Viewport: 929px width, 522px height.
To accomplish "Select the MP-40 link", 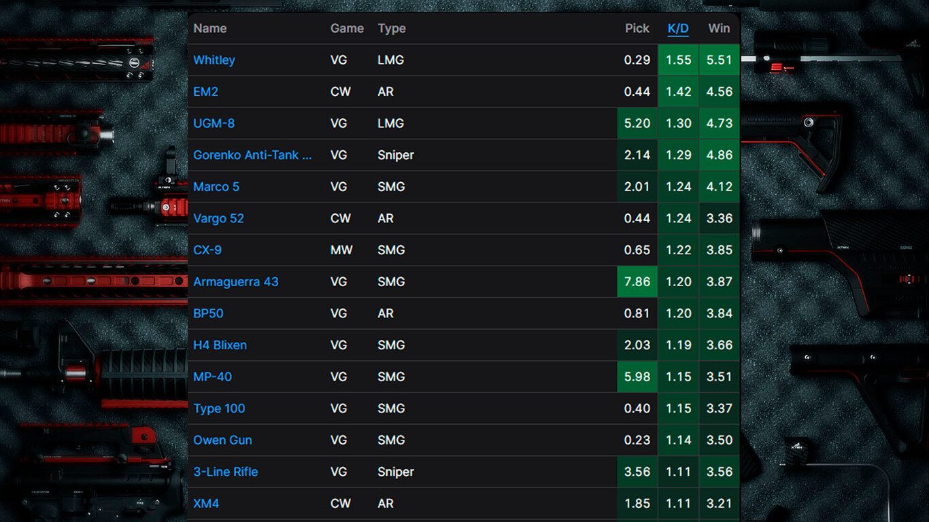I will point(212,377).
